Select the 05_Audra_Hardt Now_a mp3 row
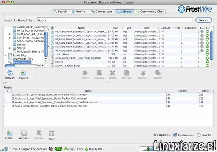This screenshot has width=217, height=152. point(131,47)
